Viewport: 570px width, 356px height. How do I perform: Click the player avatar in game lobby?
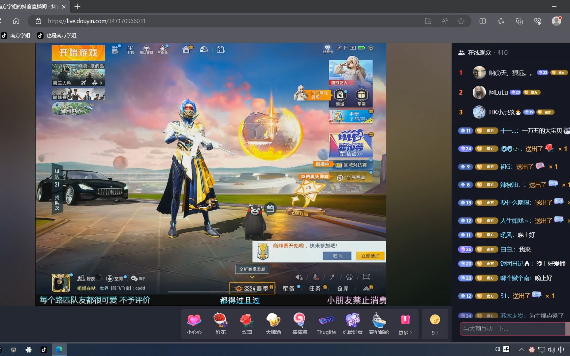tap(61, 283)
